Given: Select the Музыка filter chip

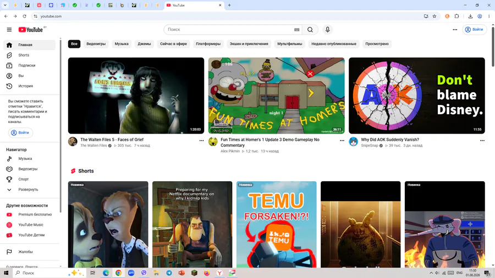Looking at the screenshot, I should click(x=122, y=44).
